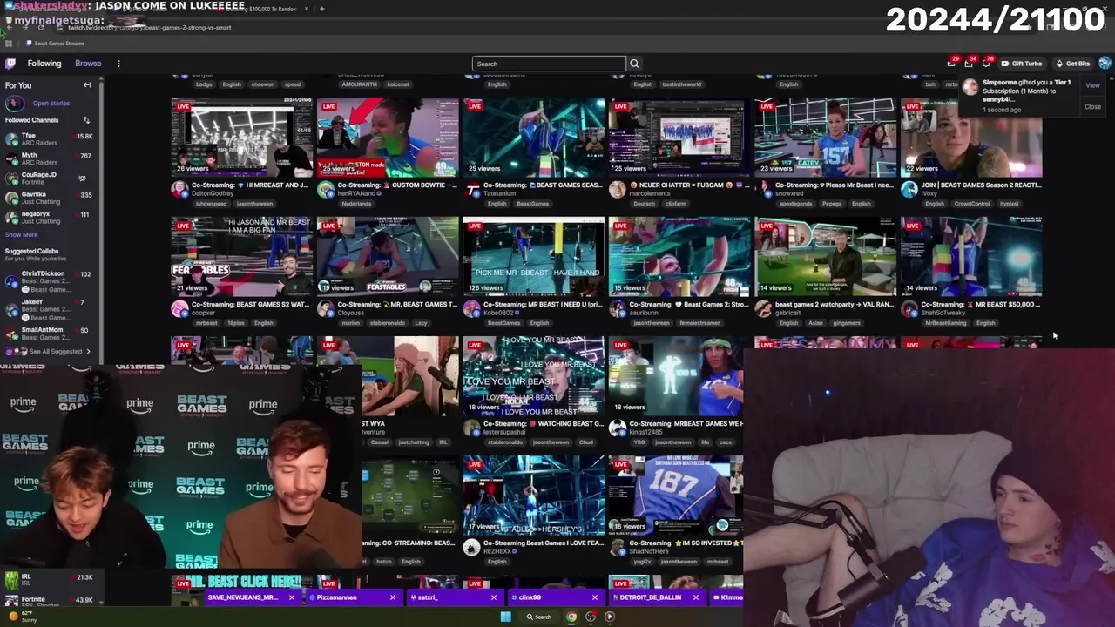
Task: Open the Windows Start menu
Action: (505, 617)
